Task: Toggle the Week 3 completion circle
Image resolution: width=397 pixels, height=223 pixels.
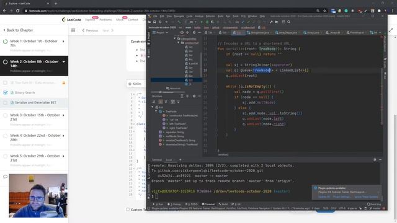Action: [6, 115]
